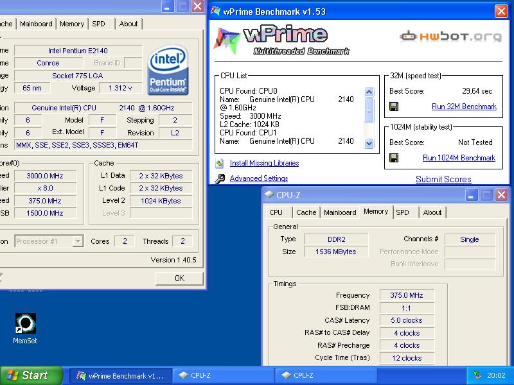Viewport: 514px width, 385px height.
Task: Click the 1500.0 MHz rated FSB field
Action: point(45,213)
